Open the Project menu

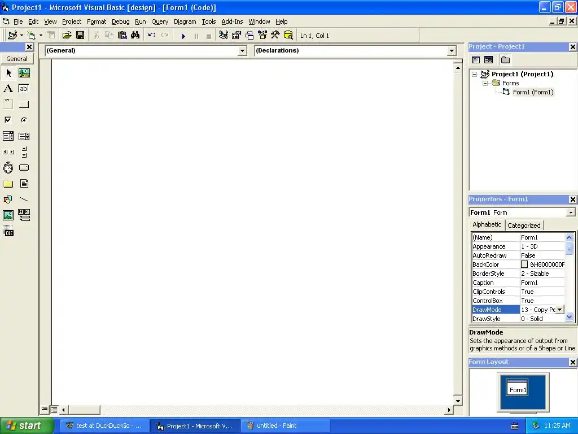click(x=72, y=21)
